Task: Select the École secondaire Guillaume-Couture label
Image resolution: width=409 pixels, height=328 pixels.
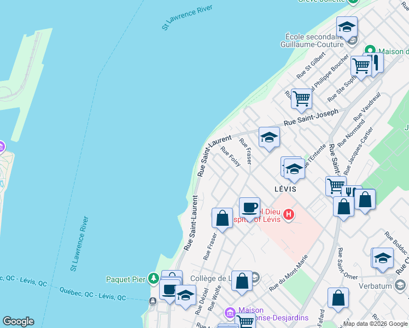Action: pyautogui.click(x=312, y=40)
